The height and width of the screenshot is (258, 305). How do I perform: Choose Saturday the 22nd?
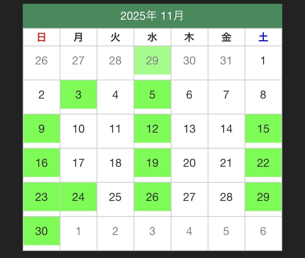pos(263,163)
